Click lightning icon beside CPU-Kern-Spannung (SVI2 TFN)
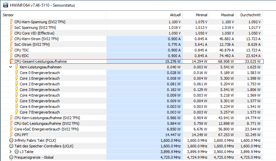Screen dimensions: 276x161 coord(11,22)
